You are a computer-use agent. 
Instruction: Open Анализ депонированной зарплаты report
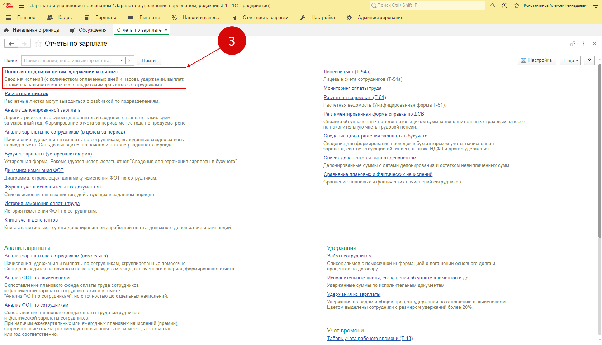coord(43,110)
